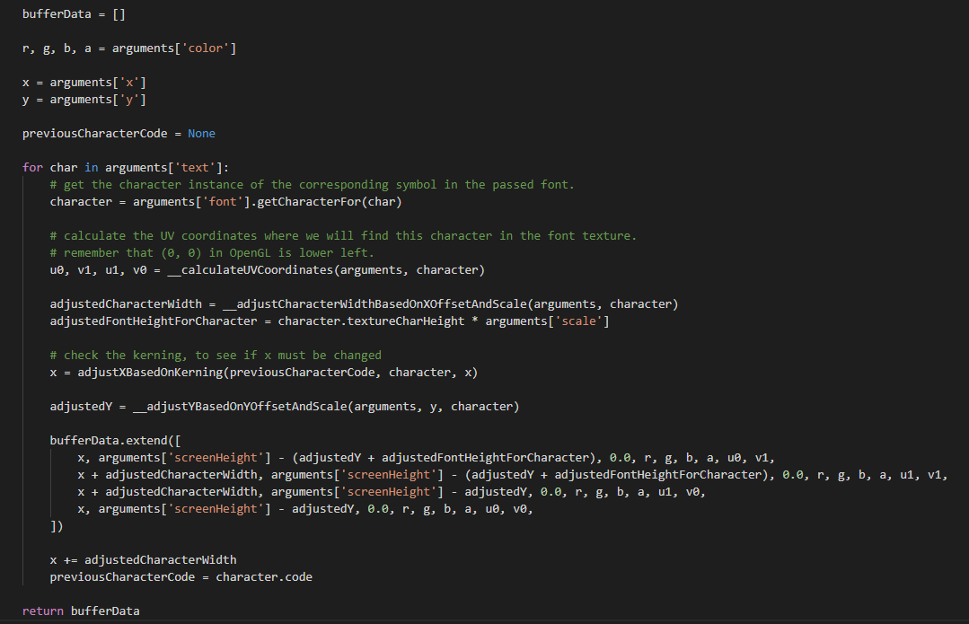969x624 pixels.
Task: Click the 'text' string in the for loop
Action: (x=195, y=167)
